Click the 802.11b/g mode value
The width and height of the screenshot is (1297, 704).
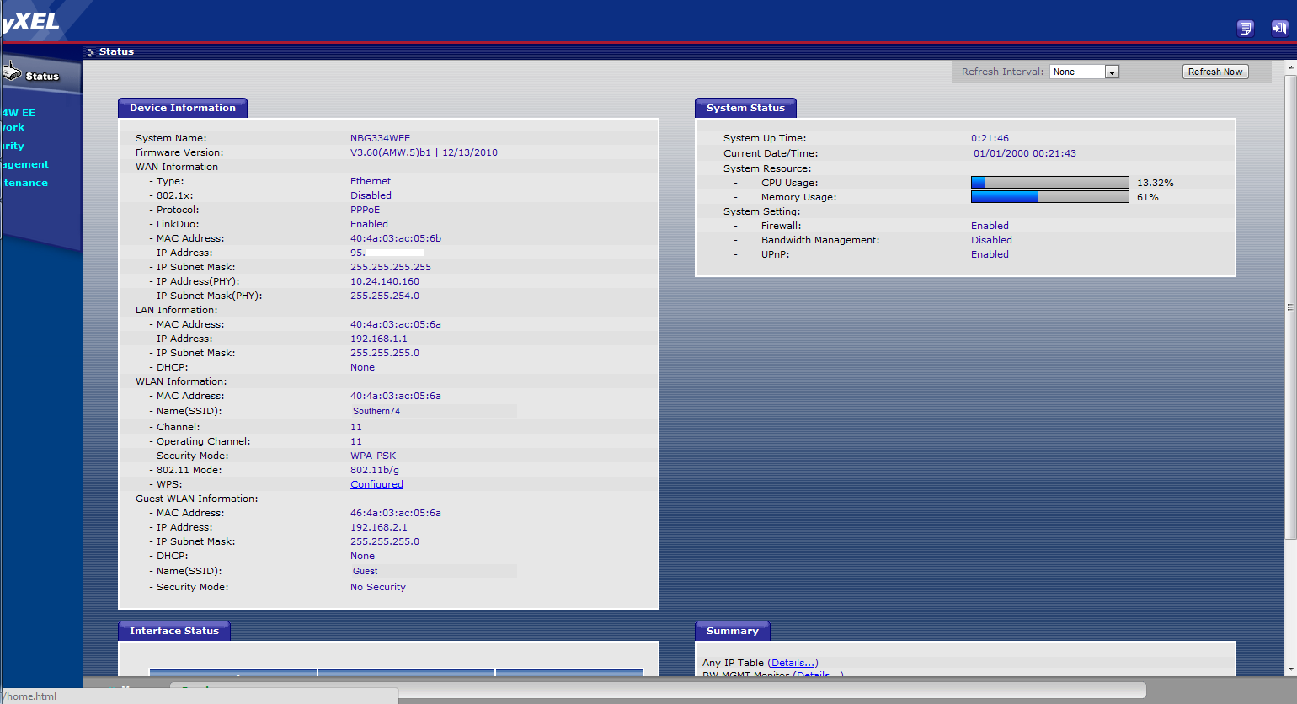coord(375,470)
